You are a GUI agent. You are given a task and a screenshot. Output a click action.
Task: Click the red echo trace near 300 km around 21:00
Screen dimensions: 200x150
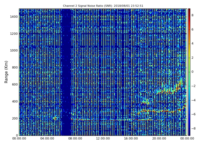[166, 111]
